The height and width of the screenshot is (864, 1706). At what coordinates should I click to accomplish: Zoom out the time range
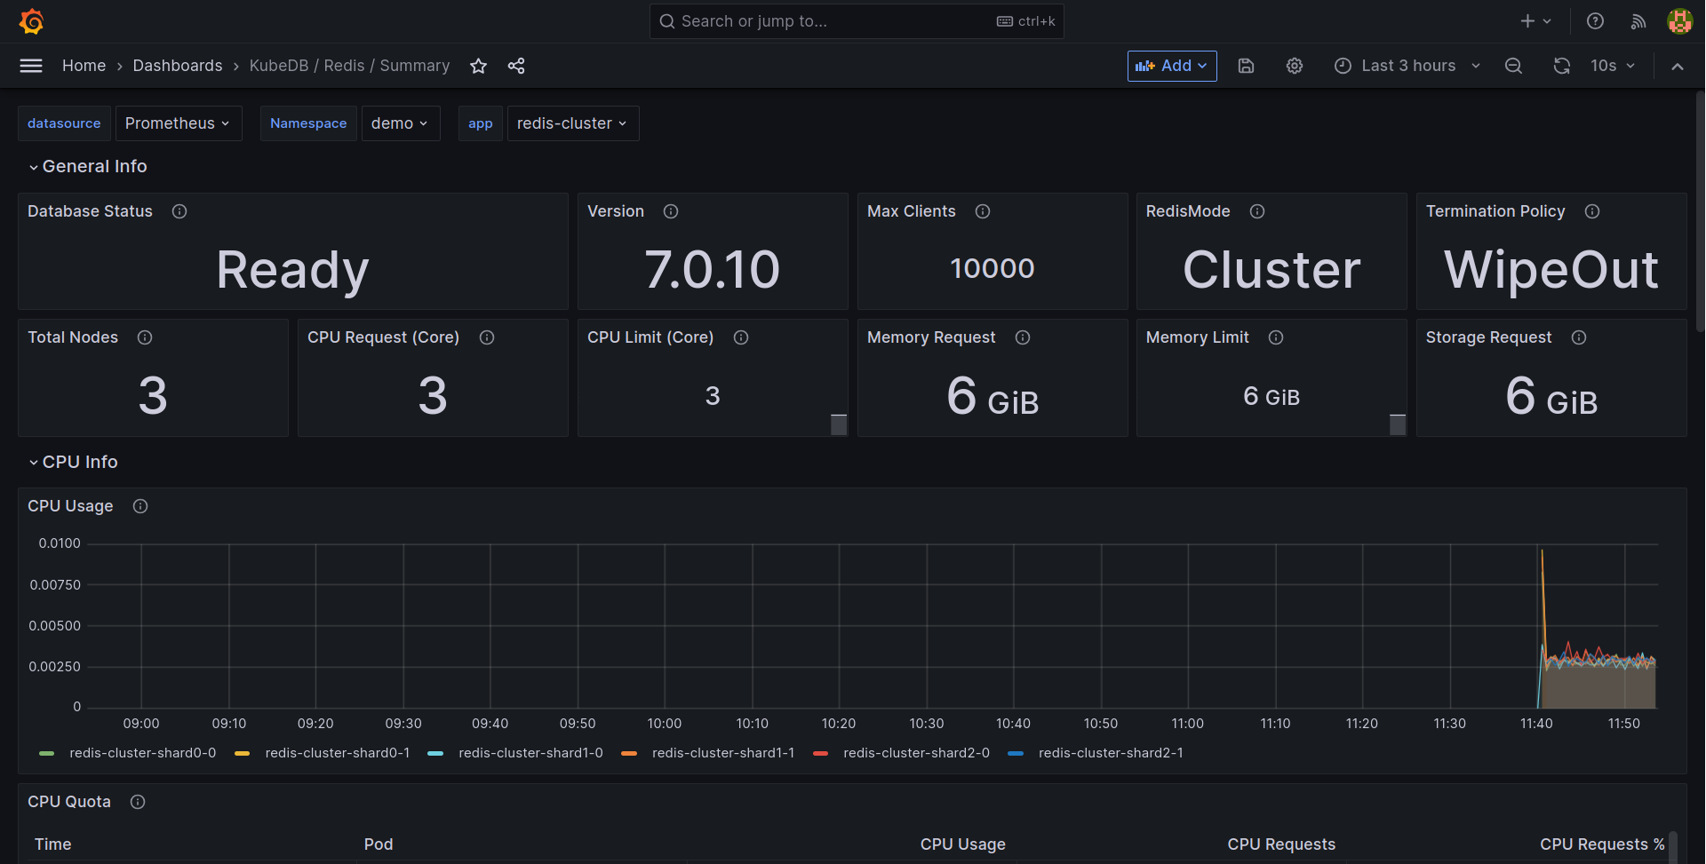(x=1514, y=66)
